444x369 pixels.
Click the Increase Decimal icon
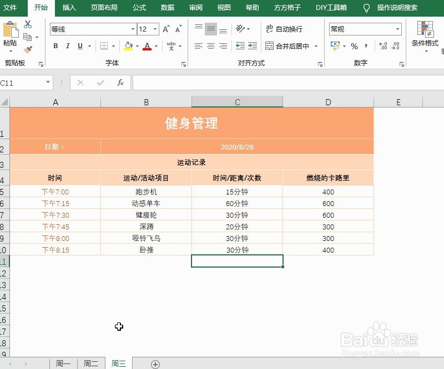pos(383,46)
